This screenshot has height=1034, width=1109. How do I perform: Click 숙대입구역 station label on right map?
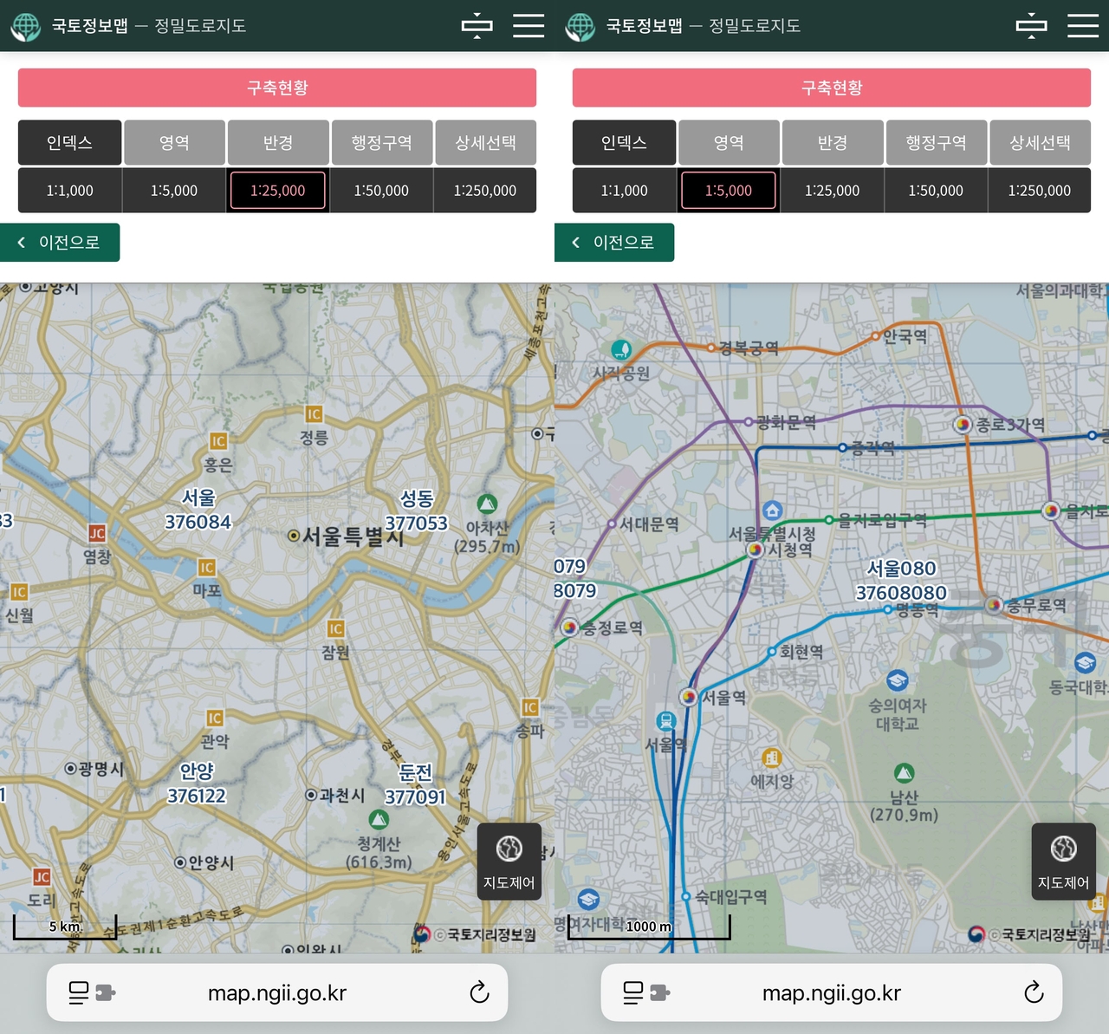click(731, 897)
